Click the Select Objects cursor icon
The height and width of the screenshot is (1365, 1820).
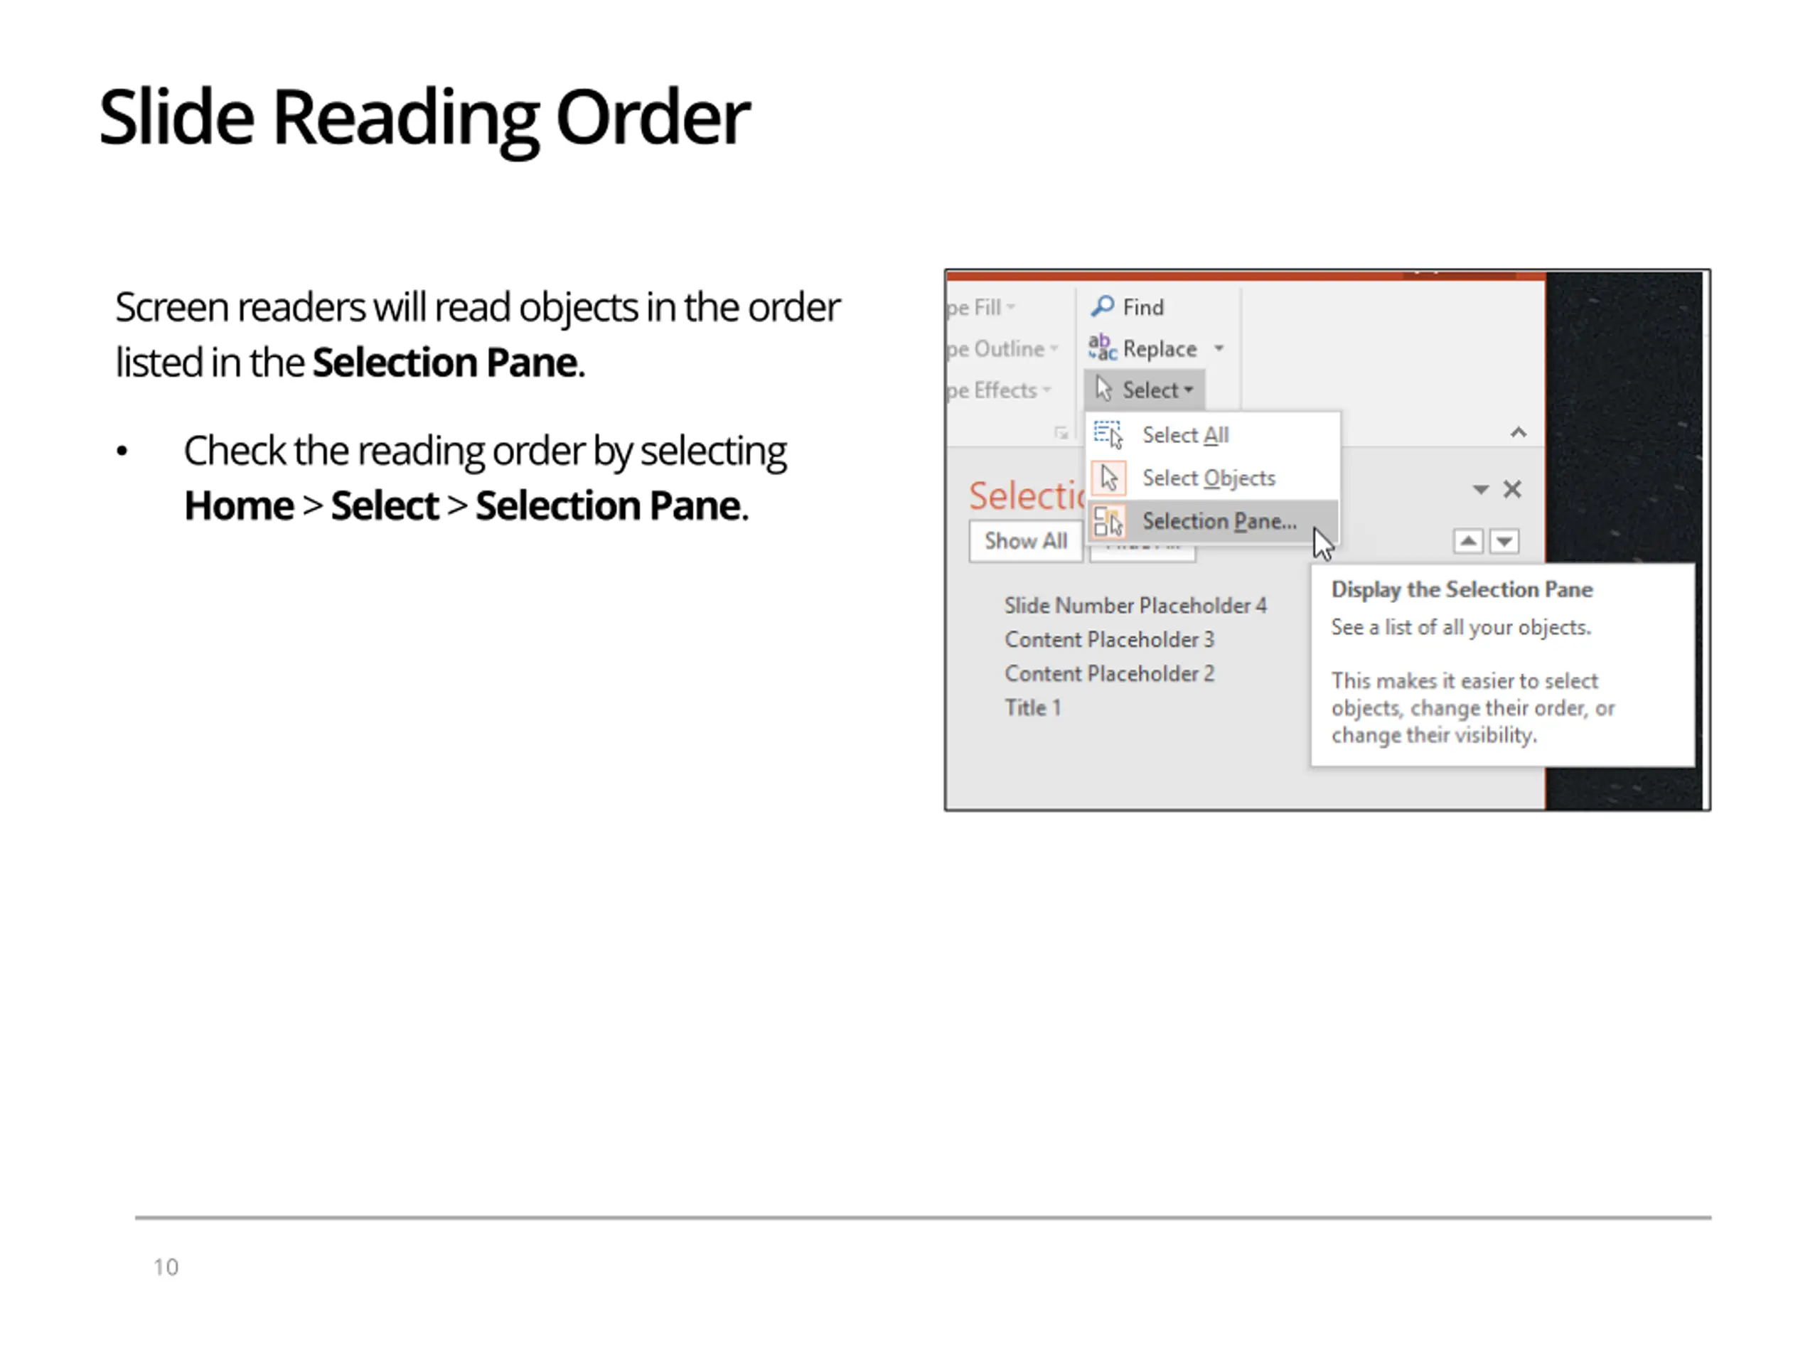pos(1108,478)
